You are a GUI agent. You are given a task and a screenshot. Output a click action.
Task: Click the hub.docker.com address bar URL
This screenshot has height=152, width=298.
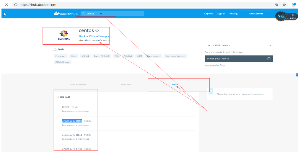coord(38,5)
